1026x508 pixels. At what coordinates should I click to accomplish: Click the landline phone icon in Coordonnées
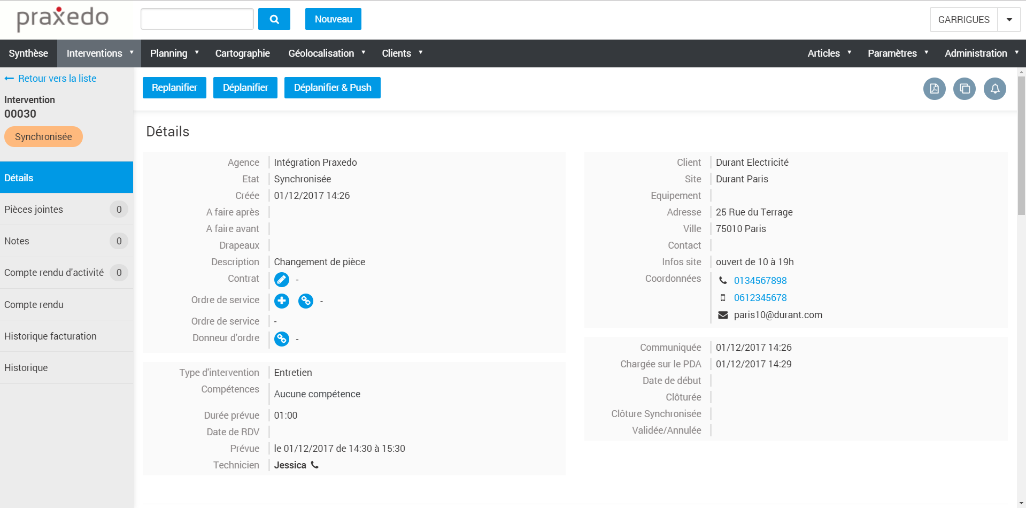coord(723,281)
